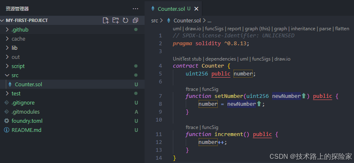The height and width of the screenshot is (163, 354).
Task: Click the 'inheritance' code lens
Action: 303,29
